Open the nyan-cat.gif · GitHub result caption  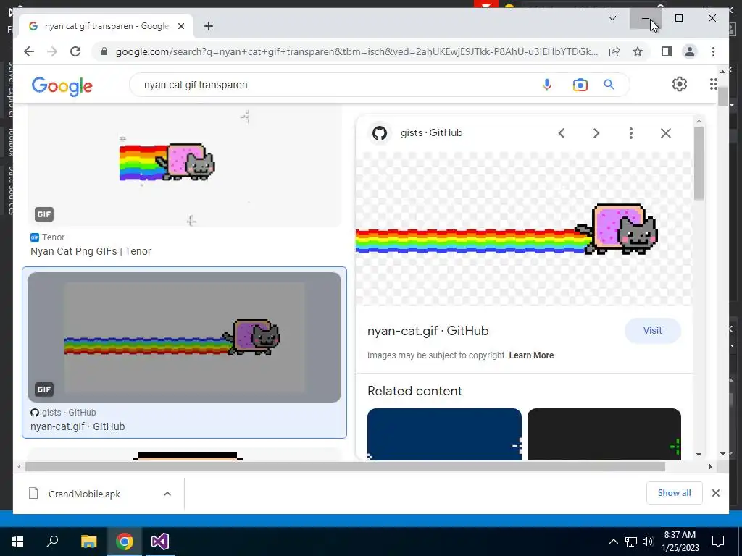78,426
